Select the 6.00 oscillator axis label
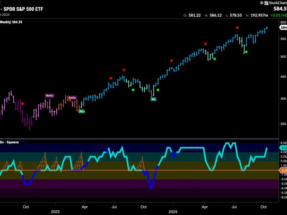The image size is (287, 215). click(x=283, y=143)
